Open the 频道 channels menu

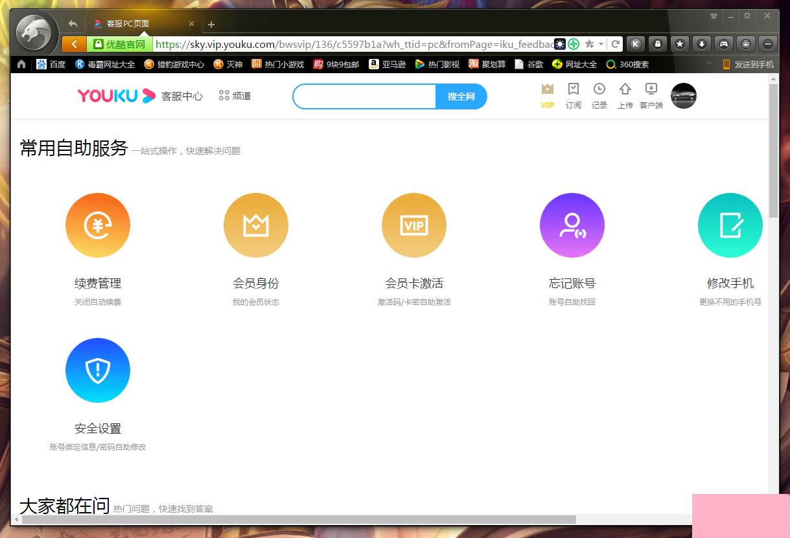(235, 96)
